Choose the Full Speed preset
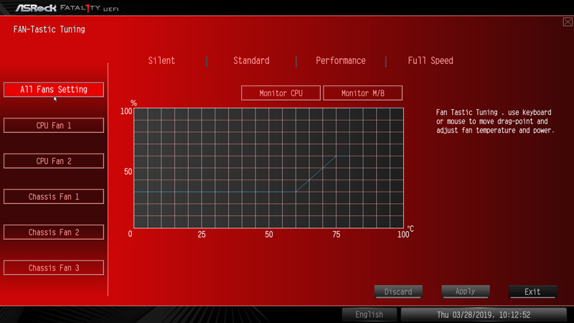Screen dimensions: 574x323 pos(430,61)
